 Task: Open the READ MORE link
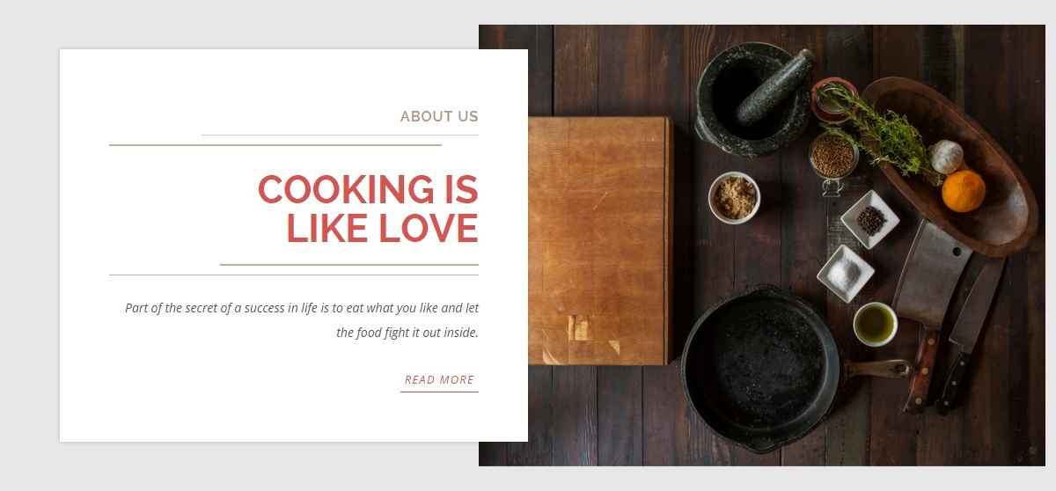(x=439, y=380)
